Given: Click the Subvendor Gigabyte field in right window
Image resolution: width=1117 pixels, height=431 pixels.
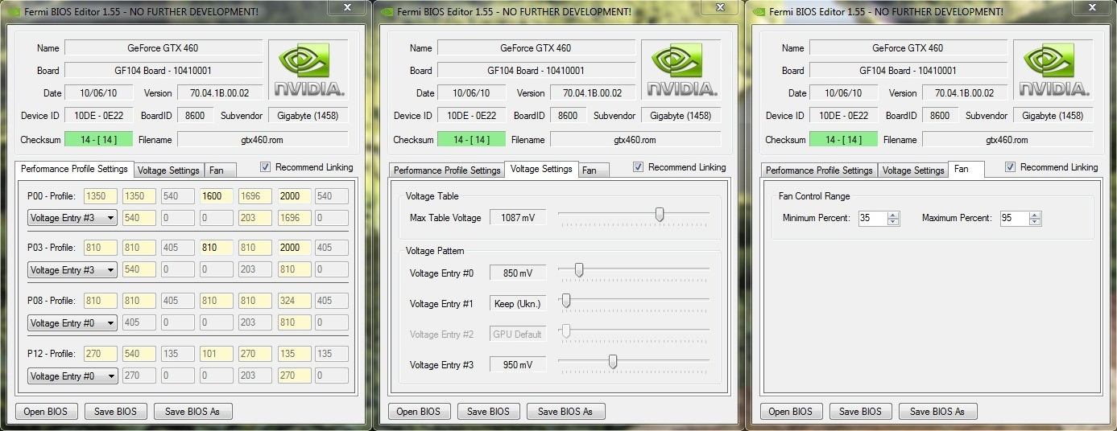Looking at the screenshot, I should (x=1053, y=116).
